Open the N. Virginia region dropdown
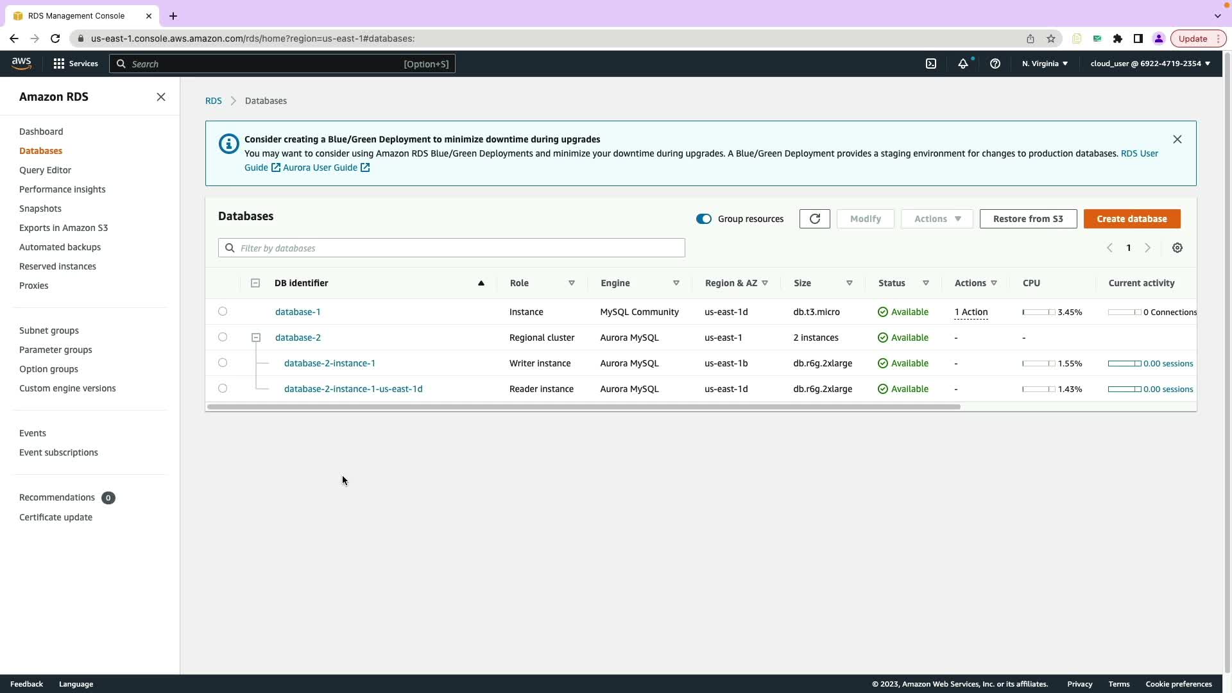Viewport: 1232px width, 693px height. pyautogui.click(x=1045, y=64)
